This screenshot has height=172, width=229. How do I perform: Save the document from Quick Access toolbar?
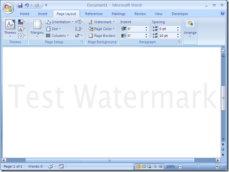point(20,5)
